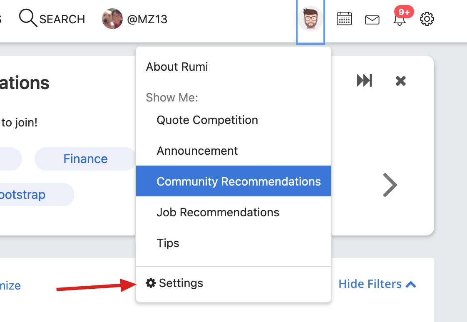Go to next recommendations with right chevron
This screenshot has height=322, width=467.
(x=390, y=185)
